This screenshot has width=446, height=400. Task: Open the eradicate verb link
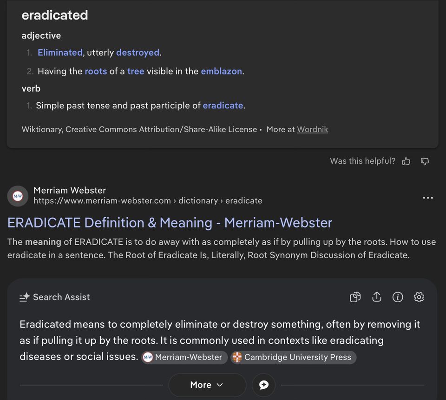coord(223,106)
